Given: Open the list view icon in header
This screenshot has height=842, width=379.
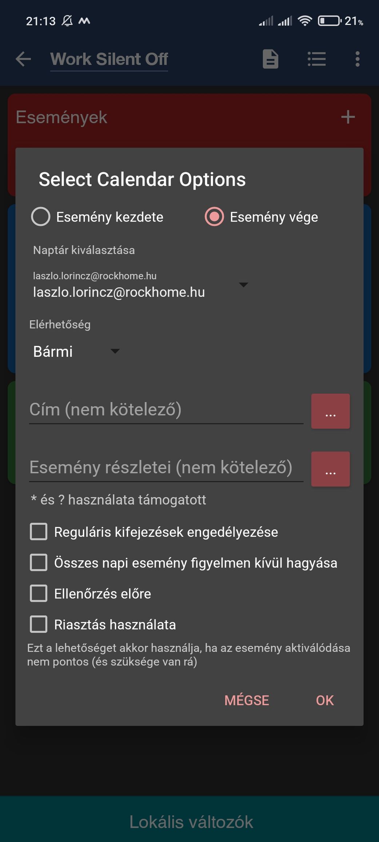Looking at the screenshot, I should click(316, 59).
